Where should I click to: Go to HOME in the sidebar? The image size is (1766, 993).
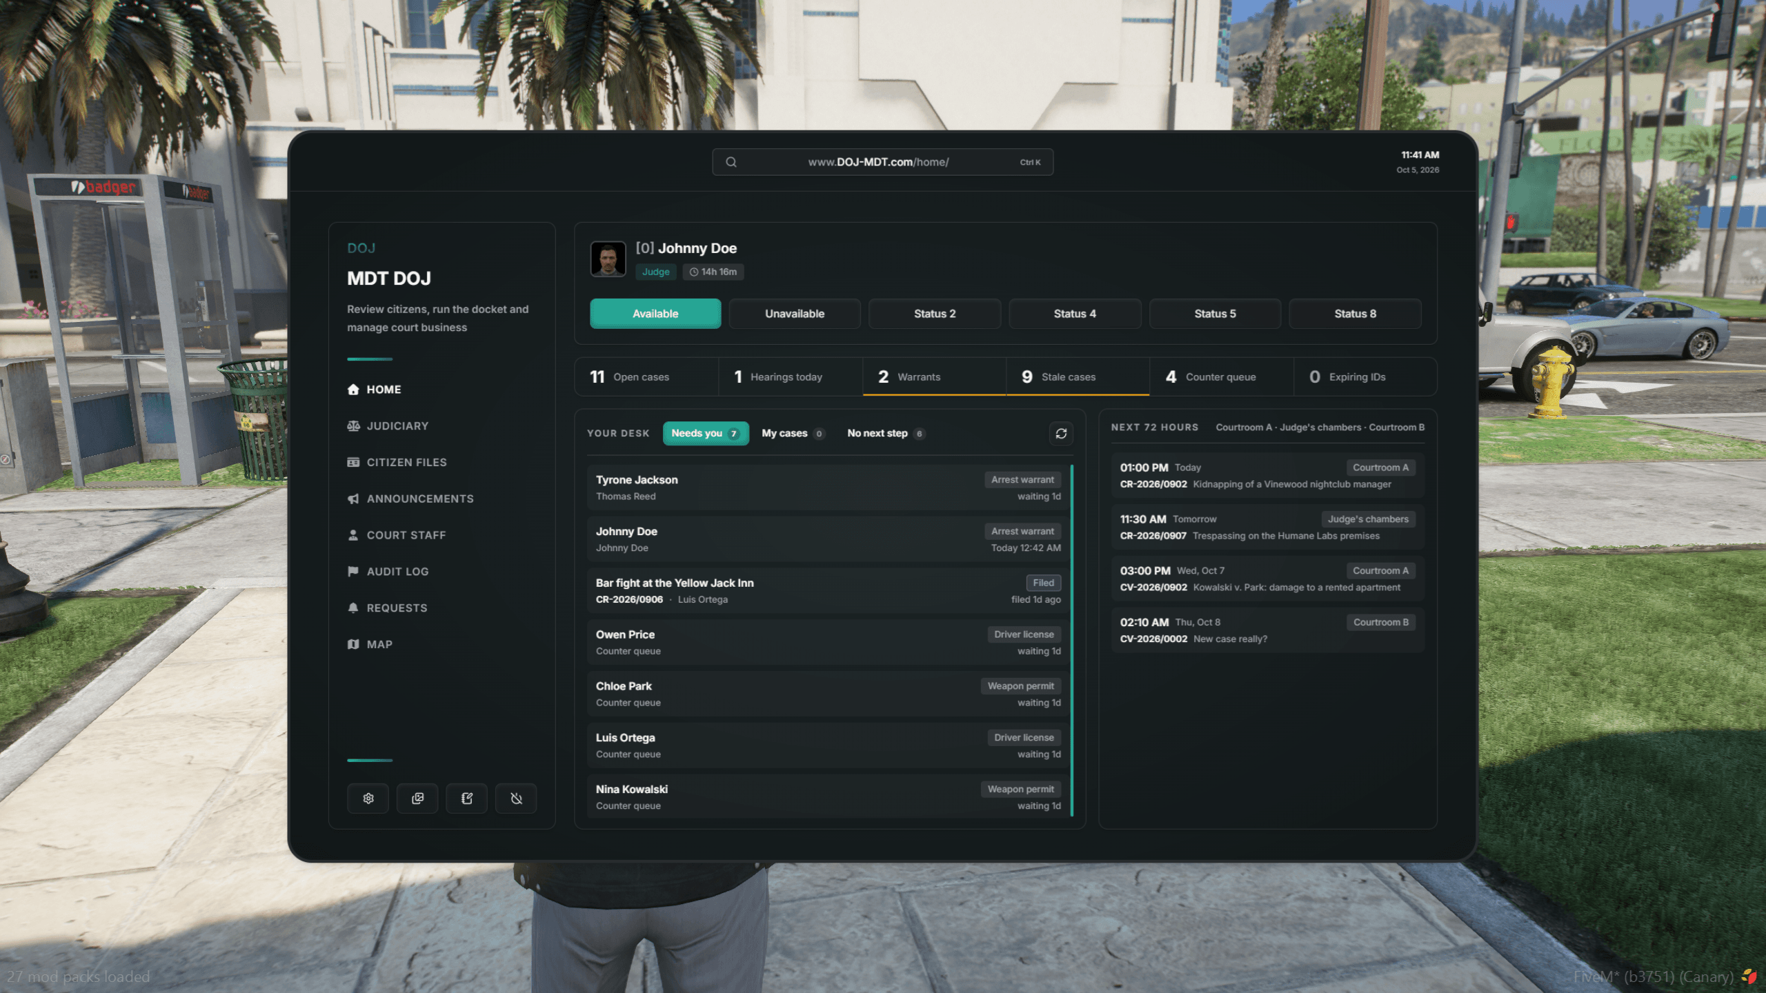[375, 390]
